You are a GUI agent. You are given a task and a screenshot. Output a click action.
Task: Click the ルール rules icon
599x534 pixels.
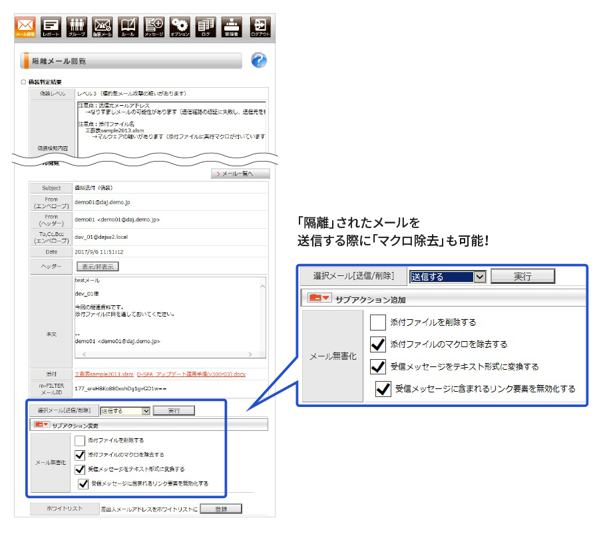tap(128, 26)
